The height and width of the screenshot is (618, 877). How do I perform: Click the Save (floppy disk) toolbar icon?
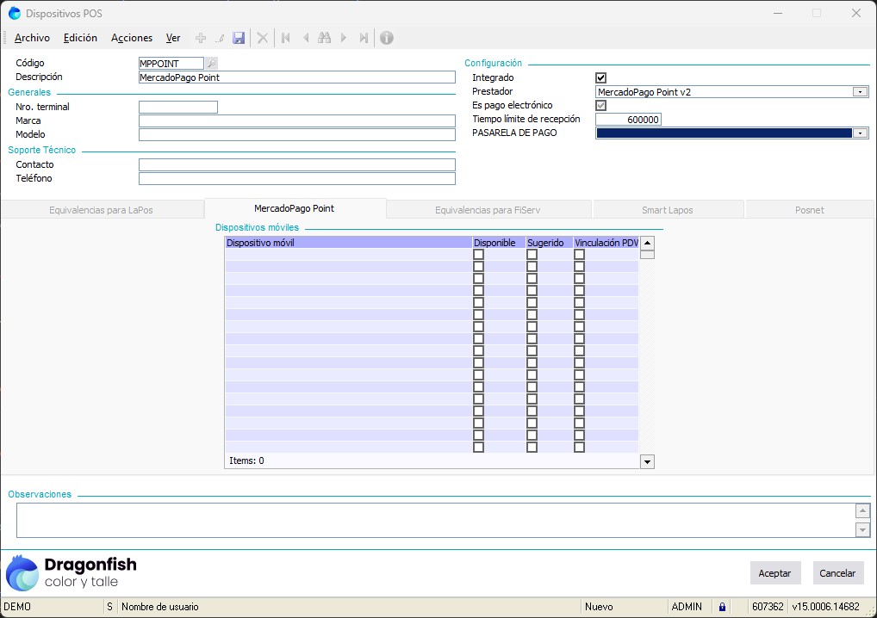pos(239,38)
